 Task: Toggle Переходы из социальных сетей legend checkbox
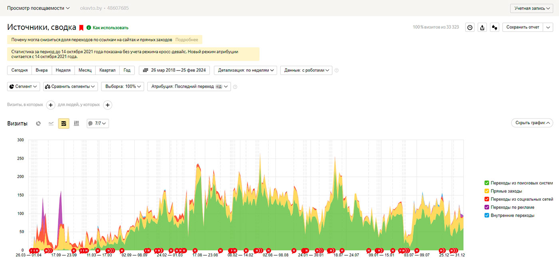(487, 199)
